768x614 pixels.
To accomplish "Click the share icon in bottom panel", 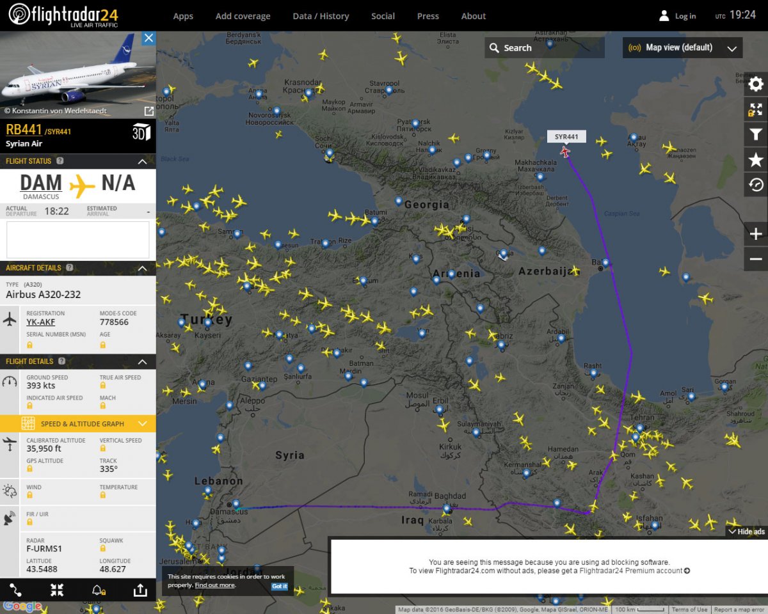I will coord(139,590).
